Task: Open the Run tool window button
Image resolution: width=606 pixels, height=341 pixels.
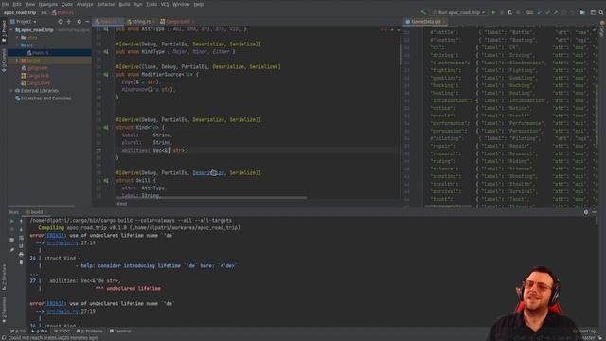Action: 40,331
